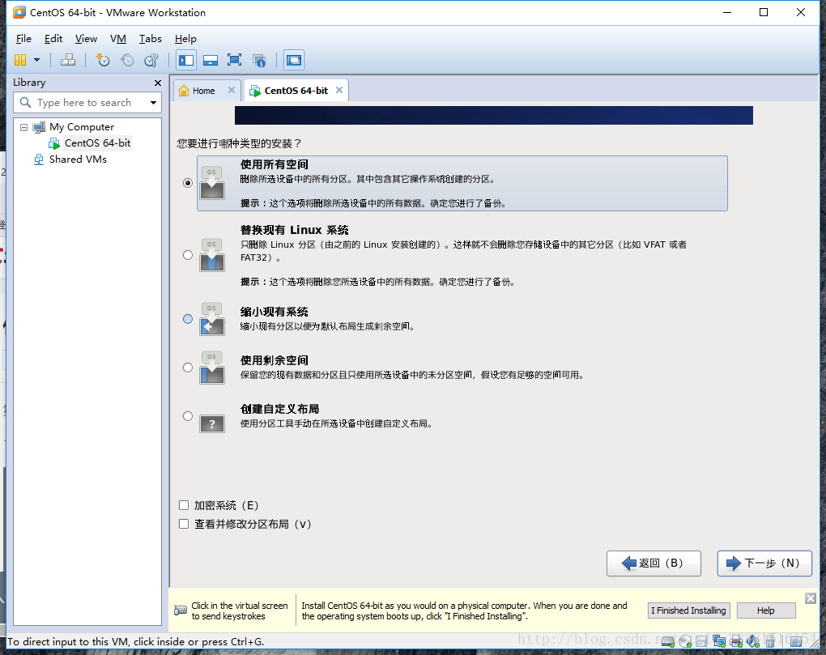
Task: Toggle the thumbnail bar view icon
Action: coord(211,60)
